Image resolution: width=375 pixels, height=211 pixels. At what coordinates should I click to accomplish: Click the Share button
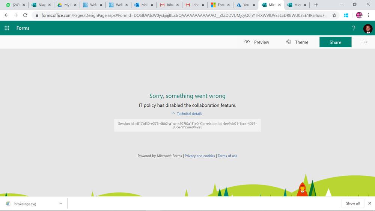click(335, 42)
